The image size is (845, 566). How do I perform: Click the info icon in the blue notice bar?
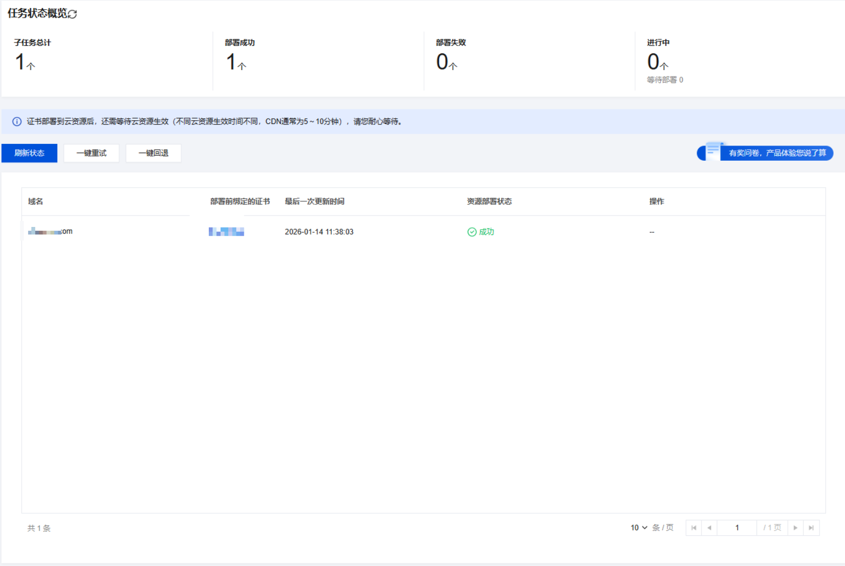(17, 122)
